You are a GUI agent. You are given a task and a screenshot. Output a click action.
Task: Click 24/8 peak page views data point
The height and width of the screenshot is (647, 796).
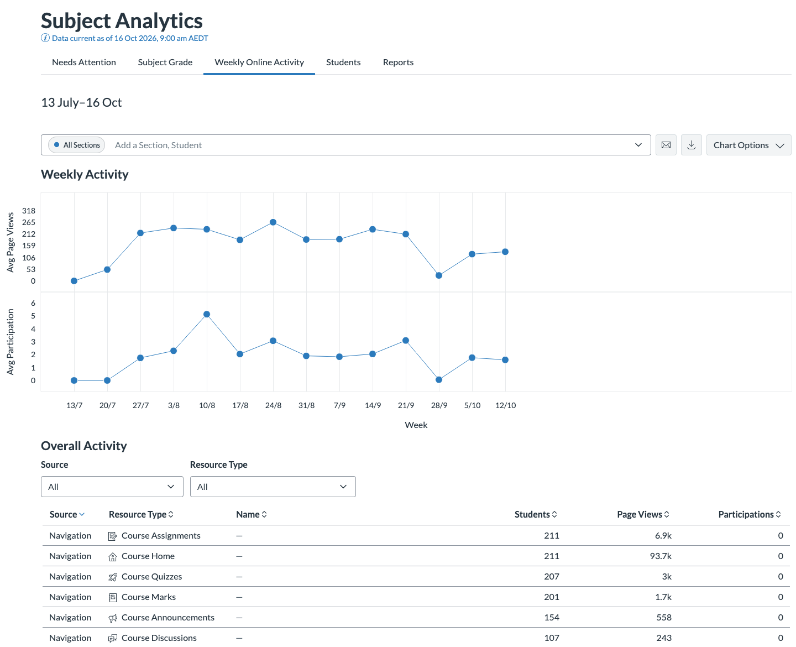273,222
